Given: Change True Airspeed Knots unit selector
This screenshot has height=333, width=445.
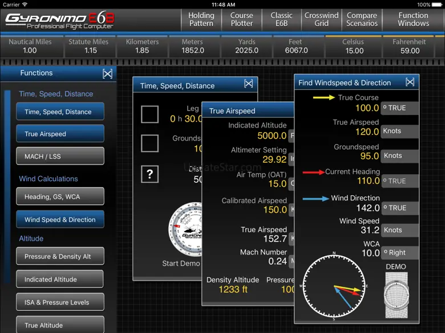Looking at the screenshot, I should tap(399, 131).
